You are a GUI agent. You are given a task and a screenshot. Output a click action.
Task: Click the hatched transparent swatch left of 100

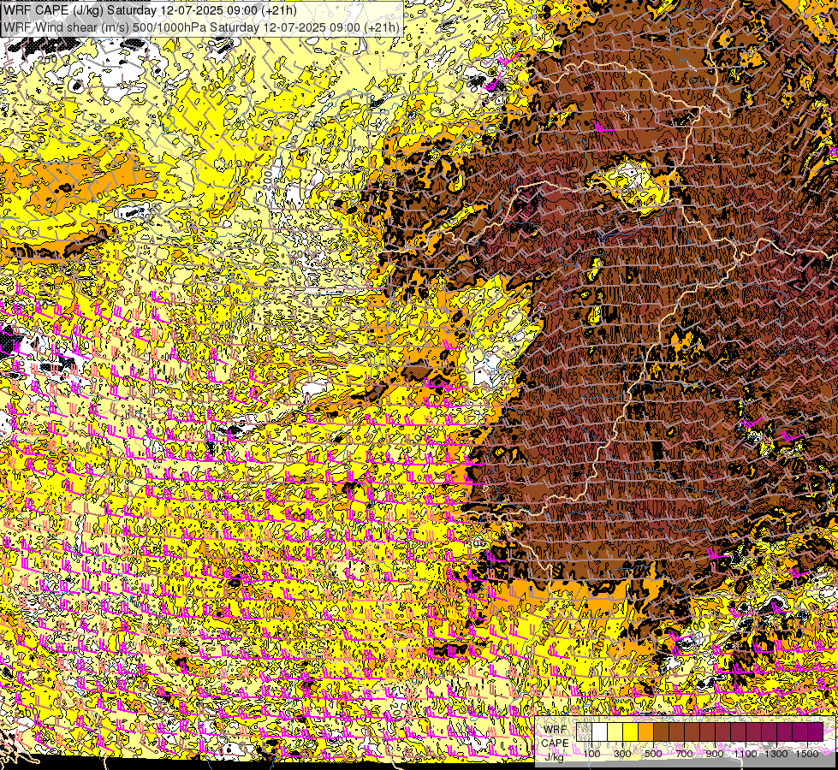click(584, 731)
